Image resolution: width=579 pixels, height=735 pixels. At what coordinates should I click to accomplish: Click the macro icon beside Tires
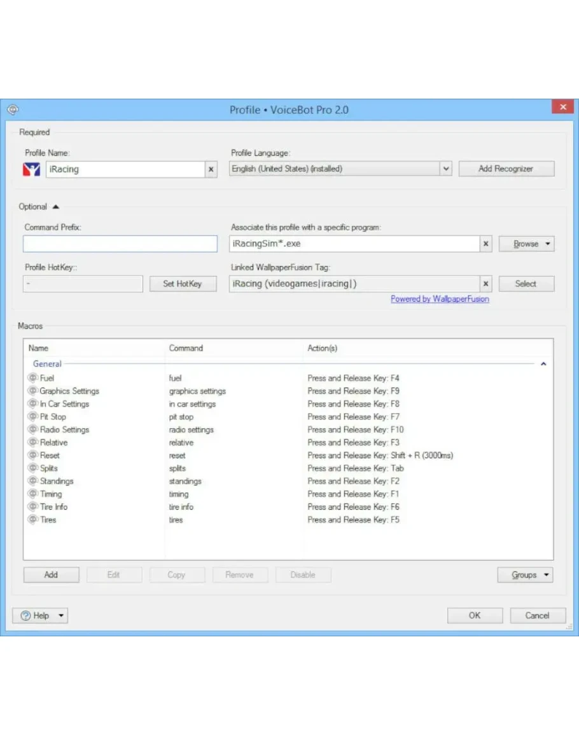tap(33, 519)
